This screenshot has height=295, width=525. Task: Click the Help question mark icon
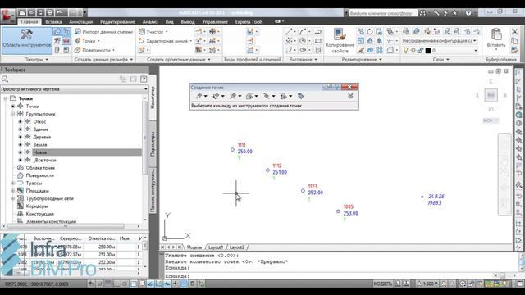point(468,13)
